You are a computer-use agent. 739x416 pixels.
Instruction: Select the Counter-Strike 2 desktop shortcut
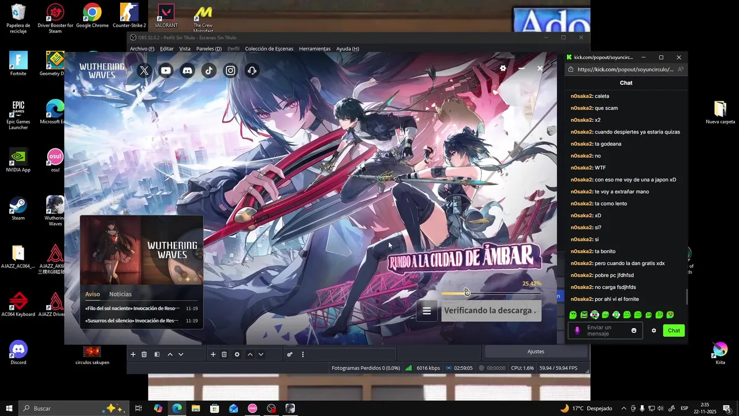pyautogui.click(x=129, y=16)
